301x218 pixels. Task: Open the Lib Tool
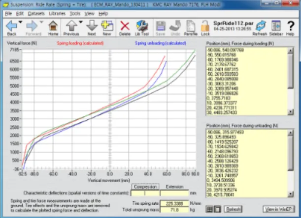142,26
